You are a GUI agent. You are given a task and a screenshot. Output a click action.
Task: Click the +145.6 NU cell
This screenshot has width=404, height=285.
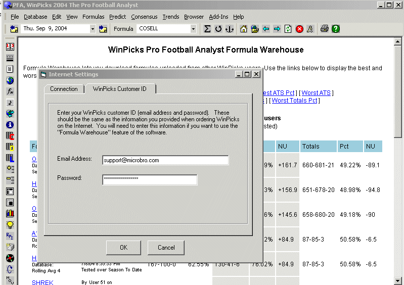point(288,214)
